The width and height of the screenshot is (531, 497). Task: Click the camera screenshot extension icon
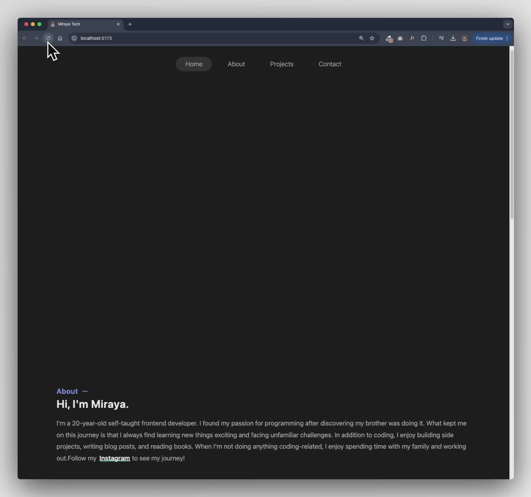pos(400,38)
